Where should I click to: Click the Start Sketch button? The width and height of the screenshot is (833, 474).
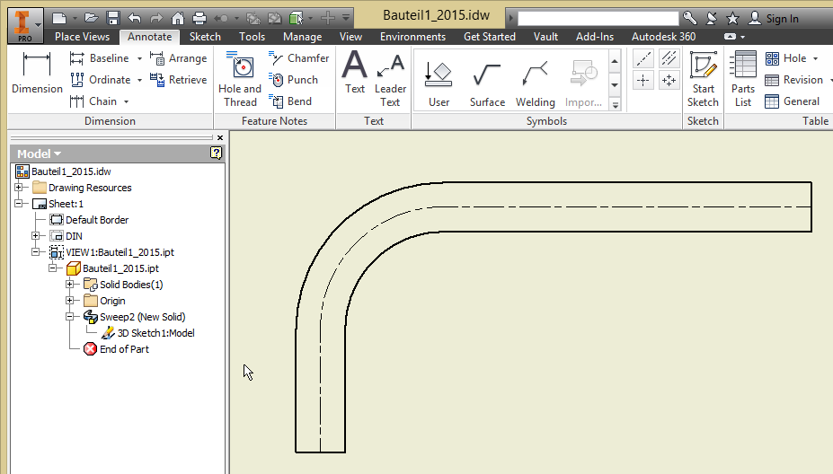(x=703, y=79)
